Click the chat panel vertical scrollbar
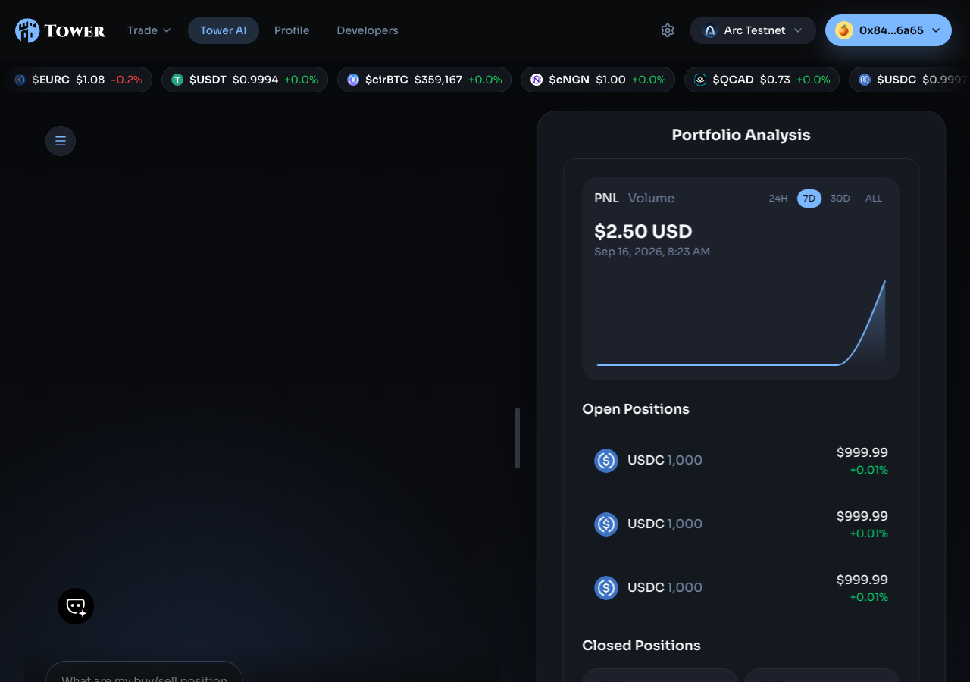 (x=518, y=438)
